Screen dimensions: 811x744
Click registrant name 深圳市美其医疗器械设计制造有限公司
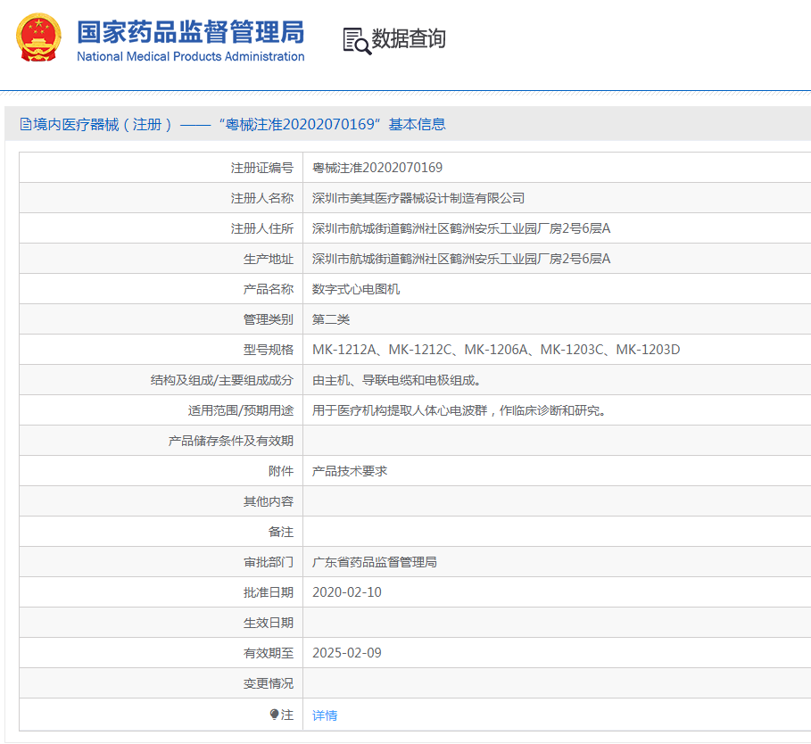(418, 198)
